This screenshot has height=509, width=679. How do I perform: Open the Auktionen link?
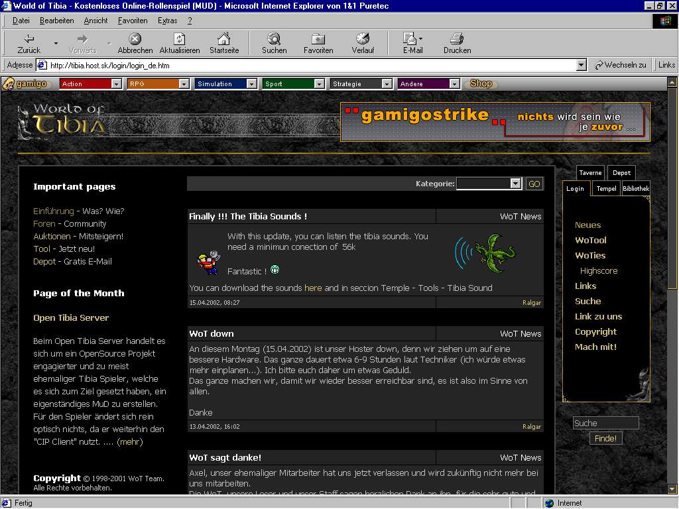coord(52,237)
